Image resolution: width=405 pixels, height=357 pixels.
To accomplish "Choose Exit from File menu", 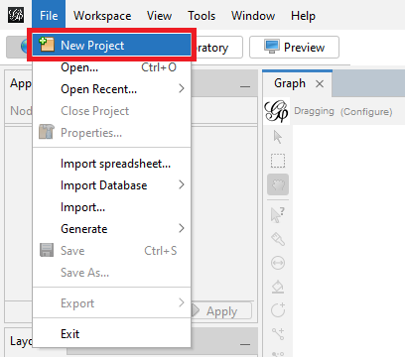I will [111, 334].
